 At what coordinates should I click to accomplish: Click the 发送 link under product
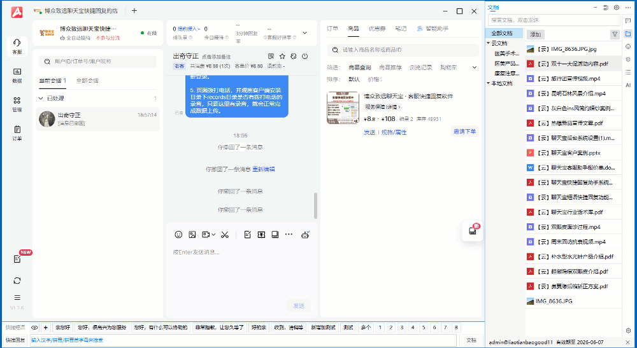tap(369, 132)
